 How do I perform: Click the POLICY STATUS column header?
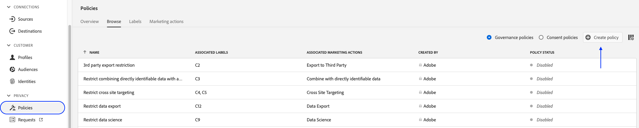coord(542,52)
